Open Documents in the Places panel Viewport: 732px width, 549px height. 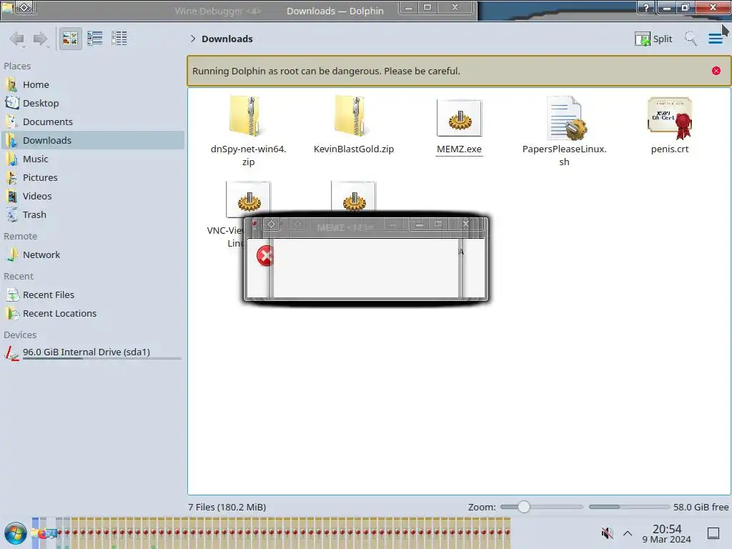[92, 122]
